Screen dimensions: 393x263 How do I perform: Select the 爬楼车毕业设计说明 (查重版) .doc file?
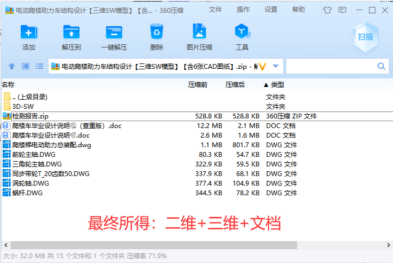67,125
